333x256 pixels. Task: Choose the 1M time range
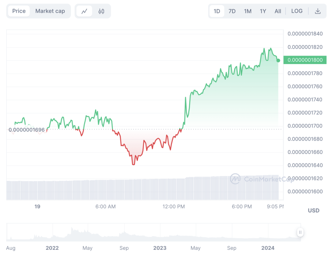(x=248, y=11)
